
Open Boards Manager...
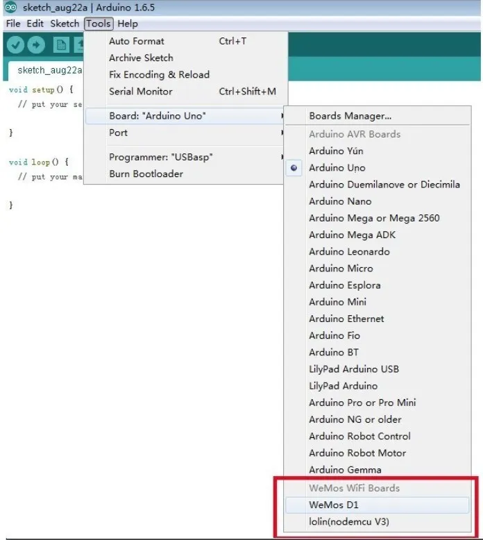tap(377, 116)
